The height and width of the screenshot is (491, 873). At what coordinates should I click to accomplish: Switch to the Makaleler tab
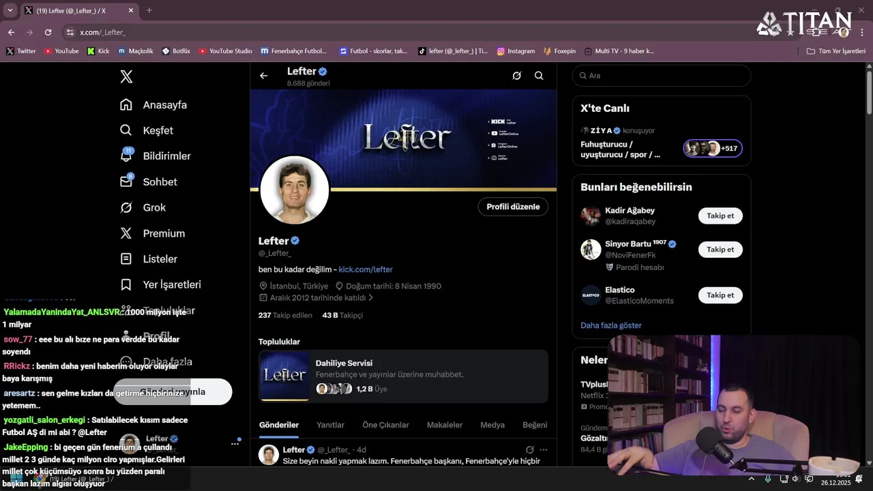445,425
